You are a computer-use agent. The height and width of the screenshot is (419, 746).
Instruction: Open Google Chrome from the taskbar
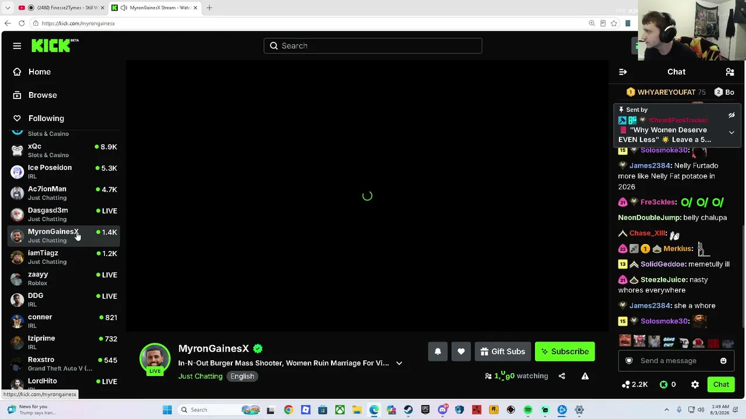[288, 410]
